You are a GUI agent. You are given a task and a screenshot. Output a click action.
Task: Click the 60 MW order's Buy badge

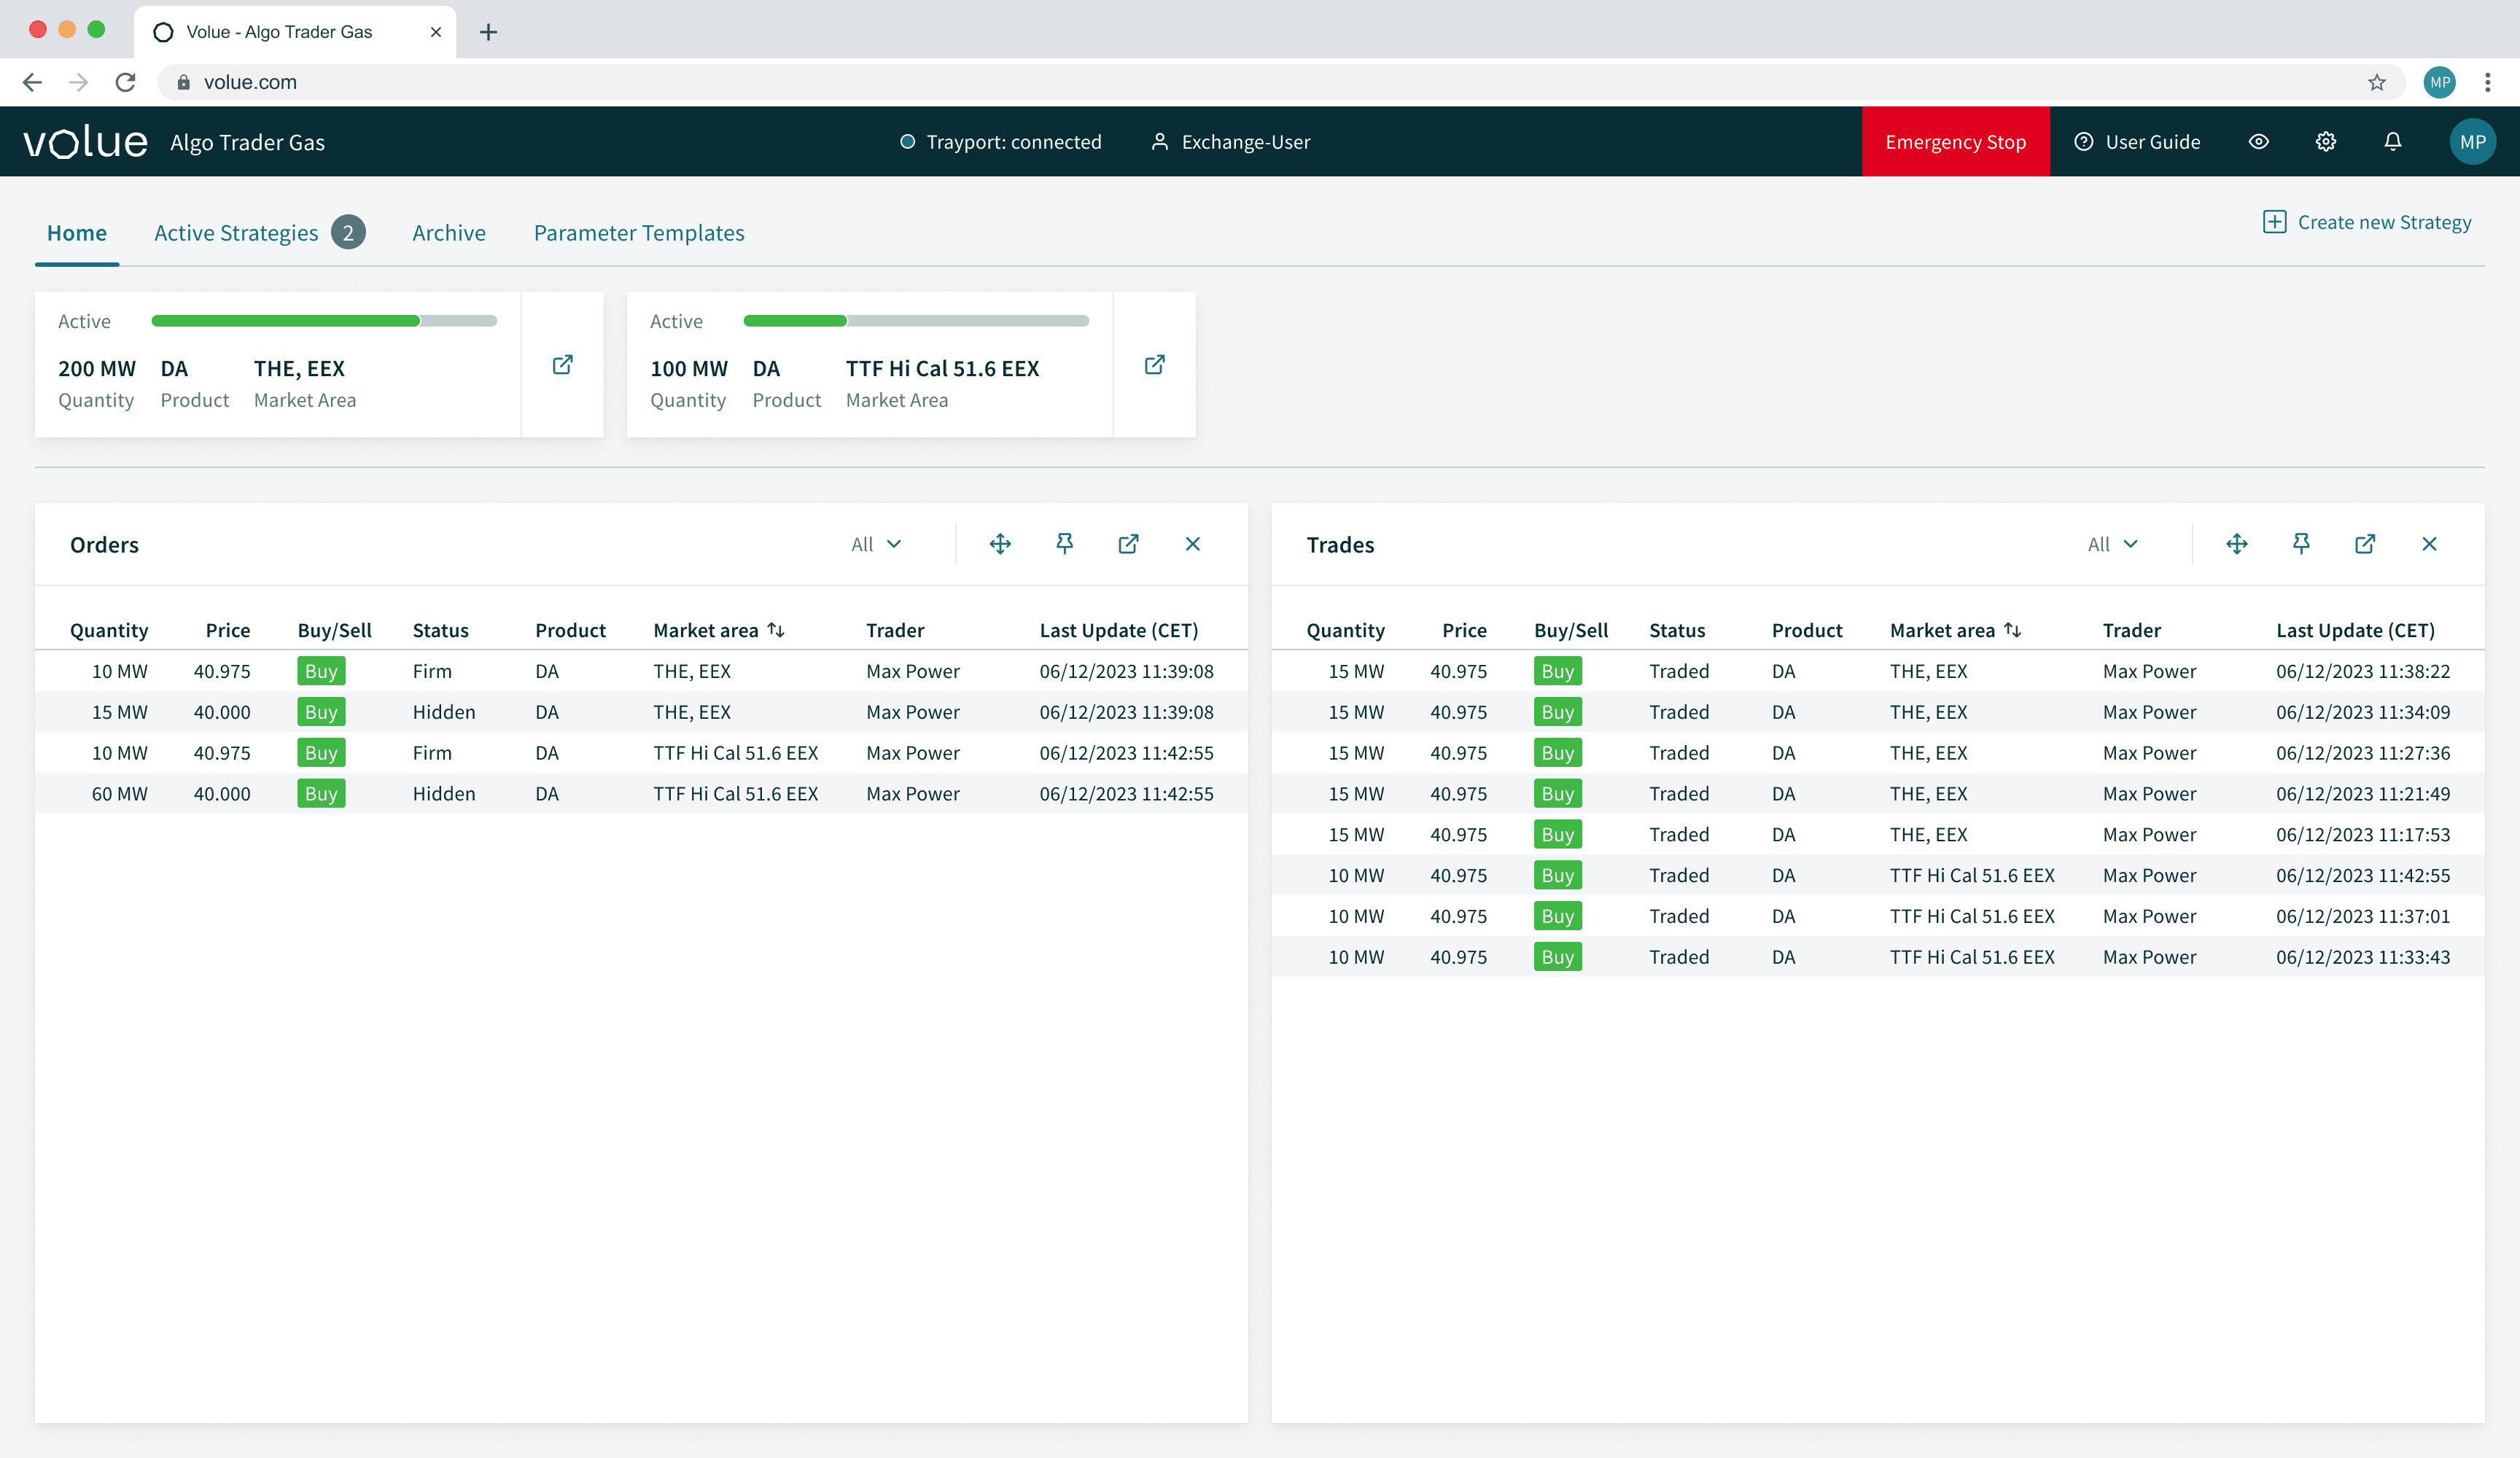point(321,794)
